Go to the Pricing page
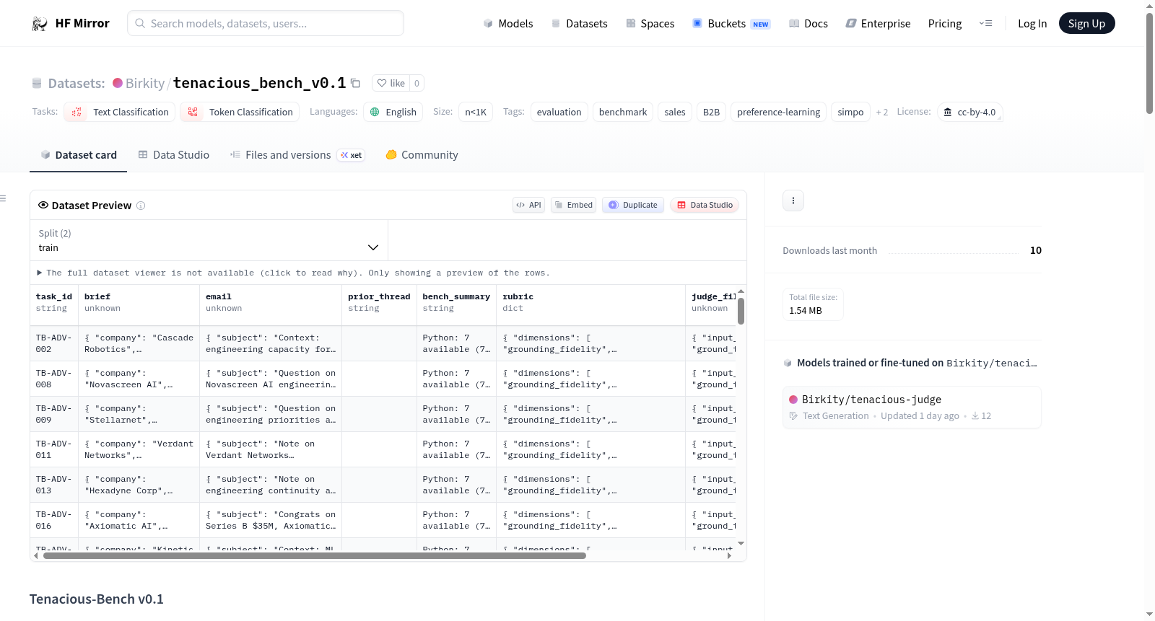Image resolution: width=1155 pixels, height=621 pixels. click(945, 24)
